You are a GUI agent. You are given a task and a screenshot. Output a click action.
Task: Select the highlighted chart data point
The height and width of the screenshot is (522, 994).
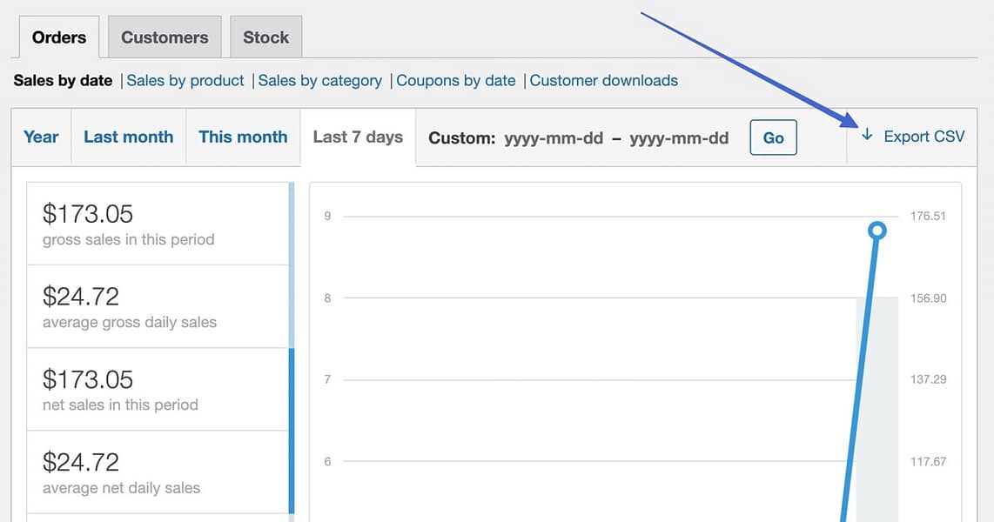pos(876,230)
